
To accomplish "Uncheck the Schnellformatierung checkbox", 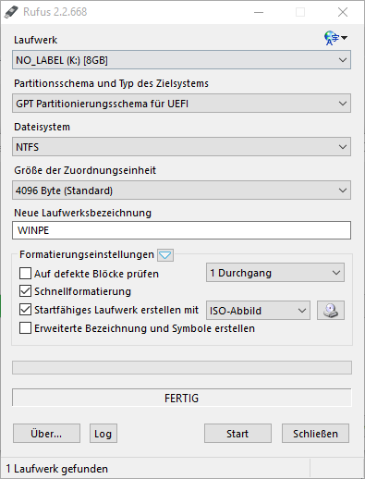I will pos(25,291).
